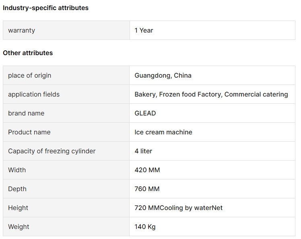This screenshot has width=301, height=239.
Task: Click the GLEAD brand value
Action: (x=145, y=113)
